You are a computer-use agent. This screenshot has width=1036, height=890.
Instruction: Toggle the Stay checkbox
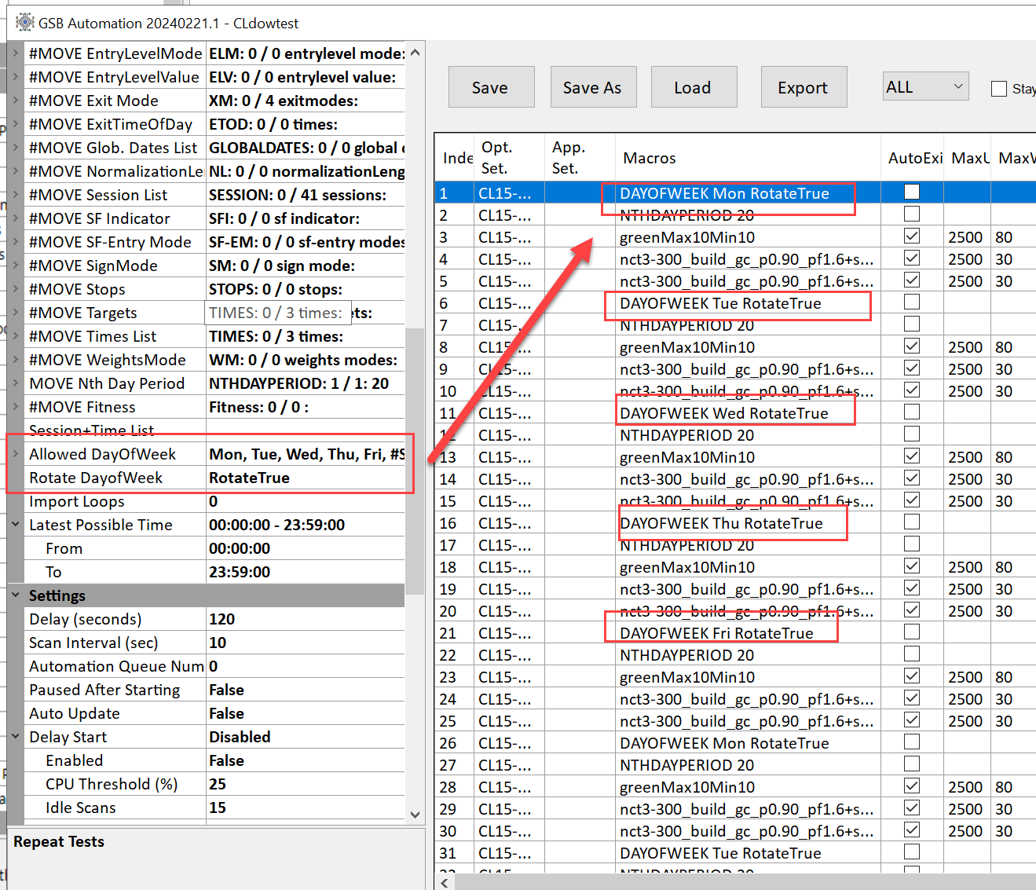[999, 89]
